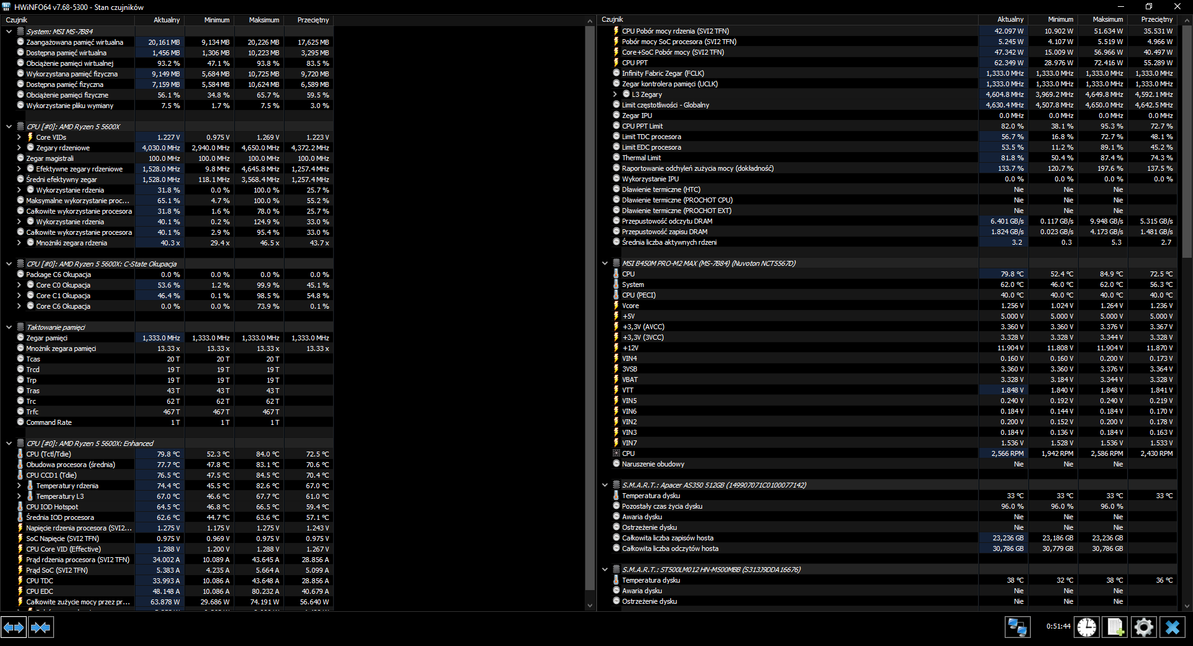Reset min/max values with clock icon
The height and width of the screenshot is (646, 1193).
[1087, 627]
